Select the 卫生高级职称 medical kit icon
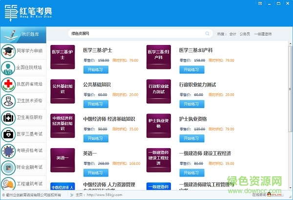293x200 pixels. point(8,117)
